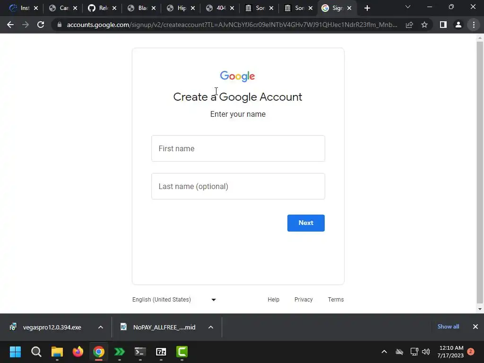Bookmark this page with the star
This screenshot has width=484, height=363.
[424, 25]
